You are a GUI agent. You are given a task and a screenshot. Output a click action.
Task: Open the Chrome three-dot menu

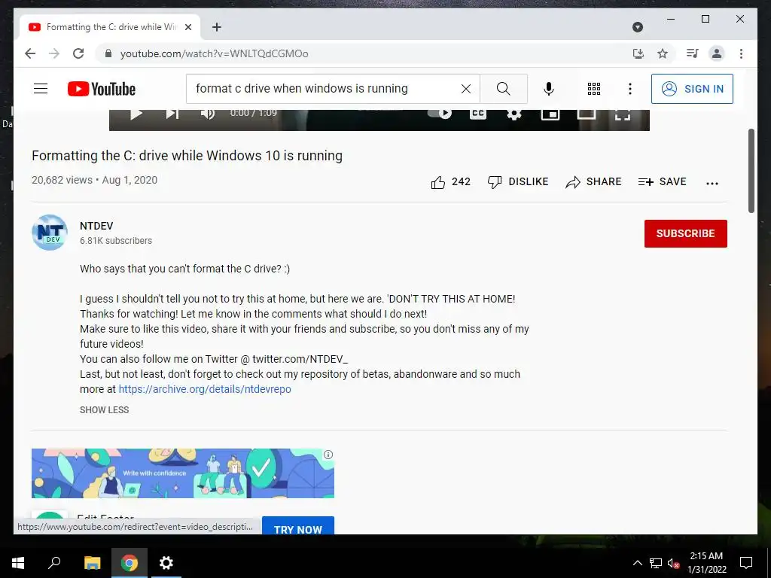coord(741,53)
